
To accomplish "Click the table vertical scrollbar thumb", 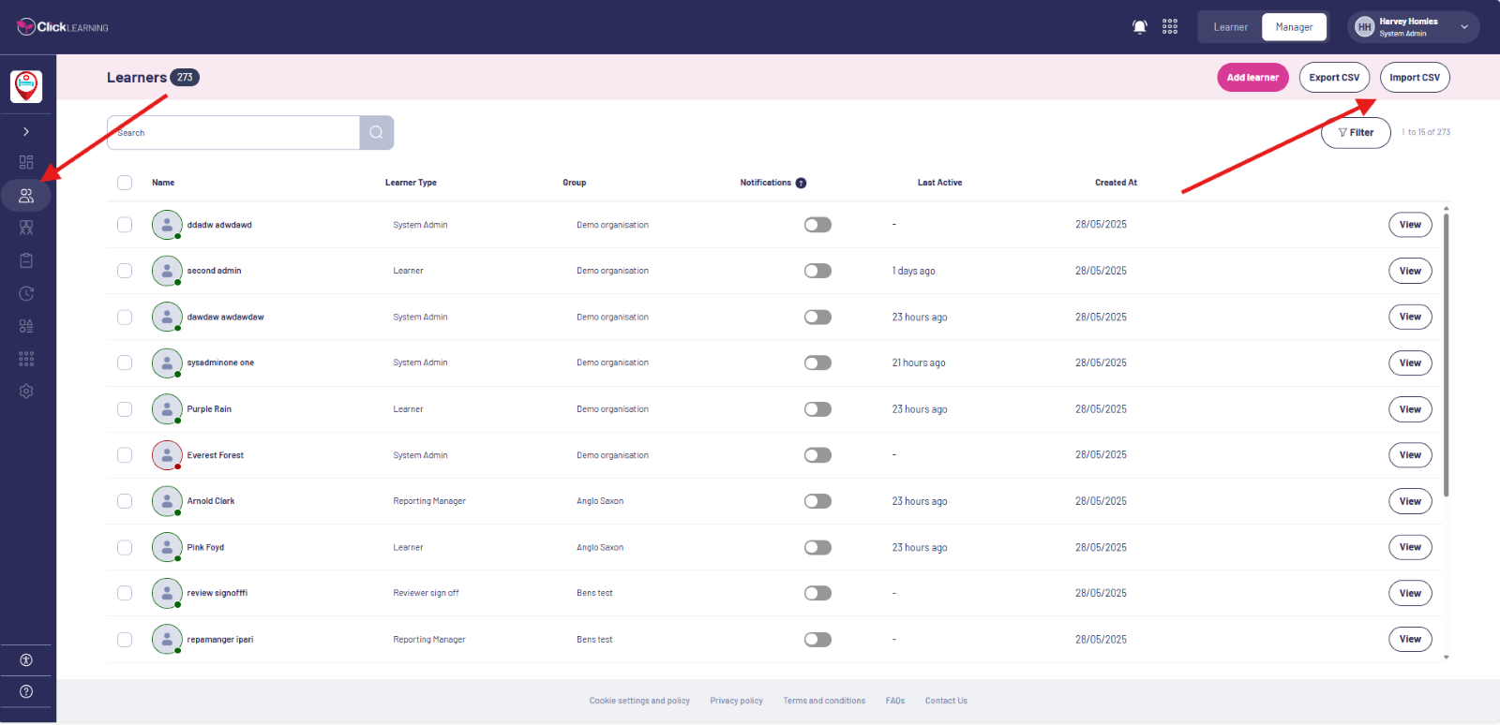I will (x=1447, y=356).
